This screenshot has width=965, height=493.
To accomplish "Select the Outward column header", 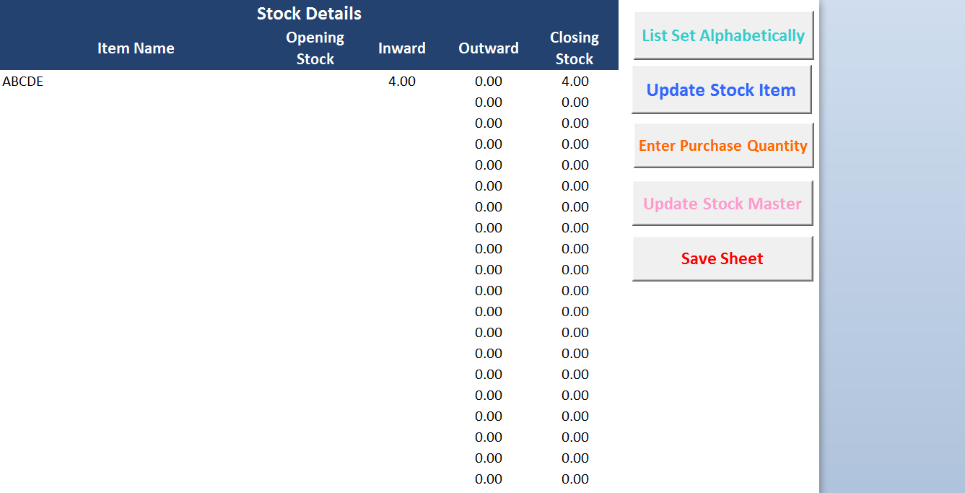I will click(489, 48).
